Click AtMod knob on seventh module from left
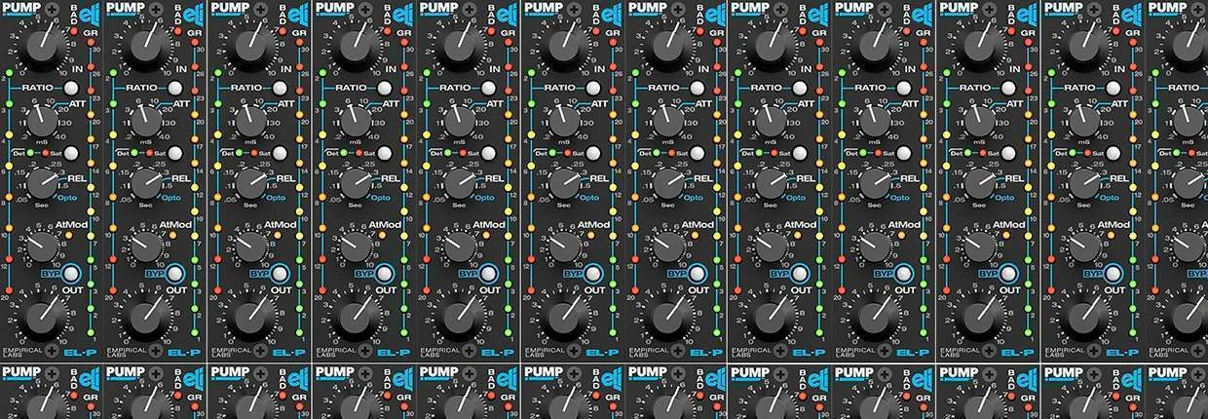 pyautogui.click(x=668, y=247)
